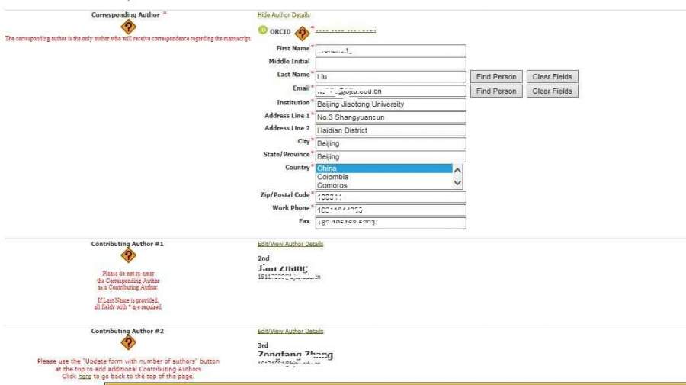Click Clear Fields next to Last Name

pyautogui.click(x=552, y=76)
